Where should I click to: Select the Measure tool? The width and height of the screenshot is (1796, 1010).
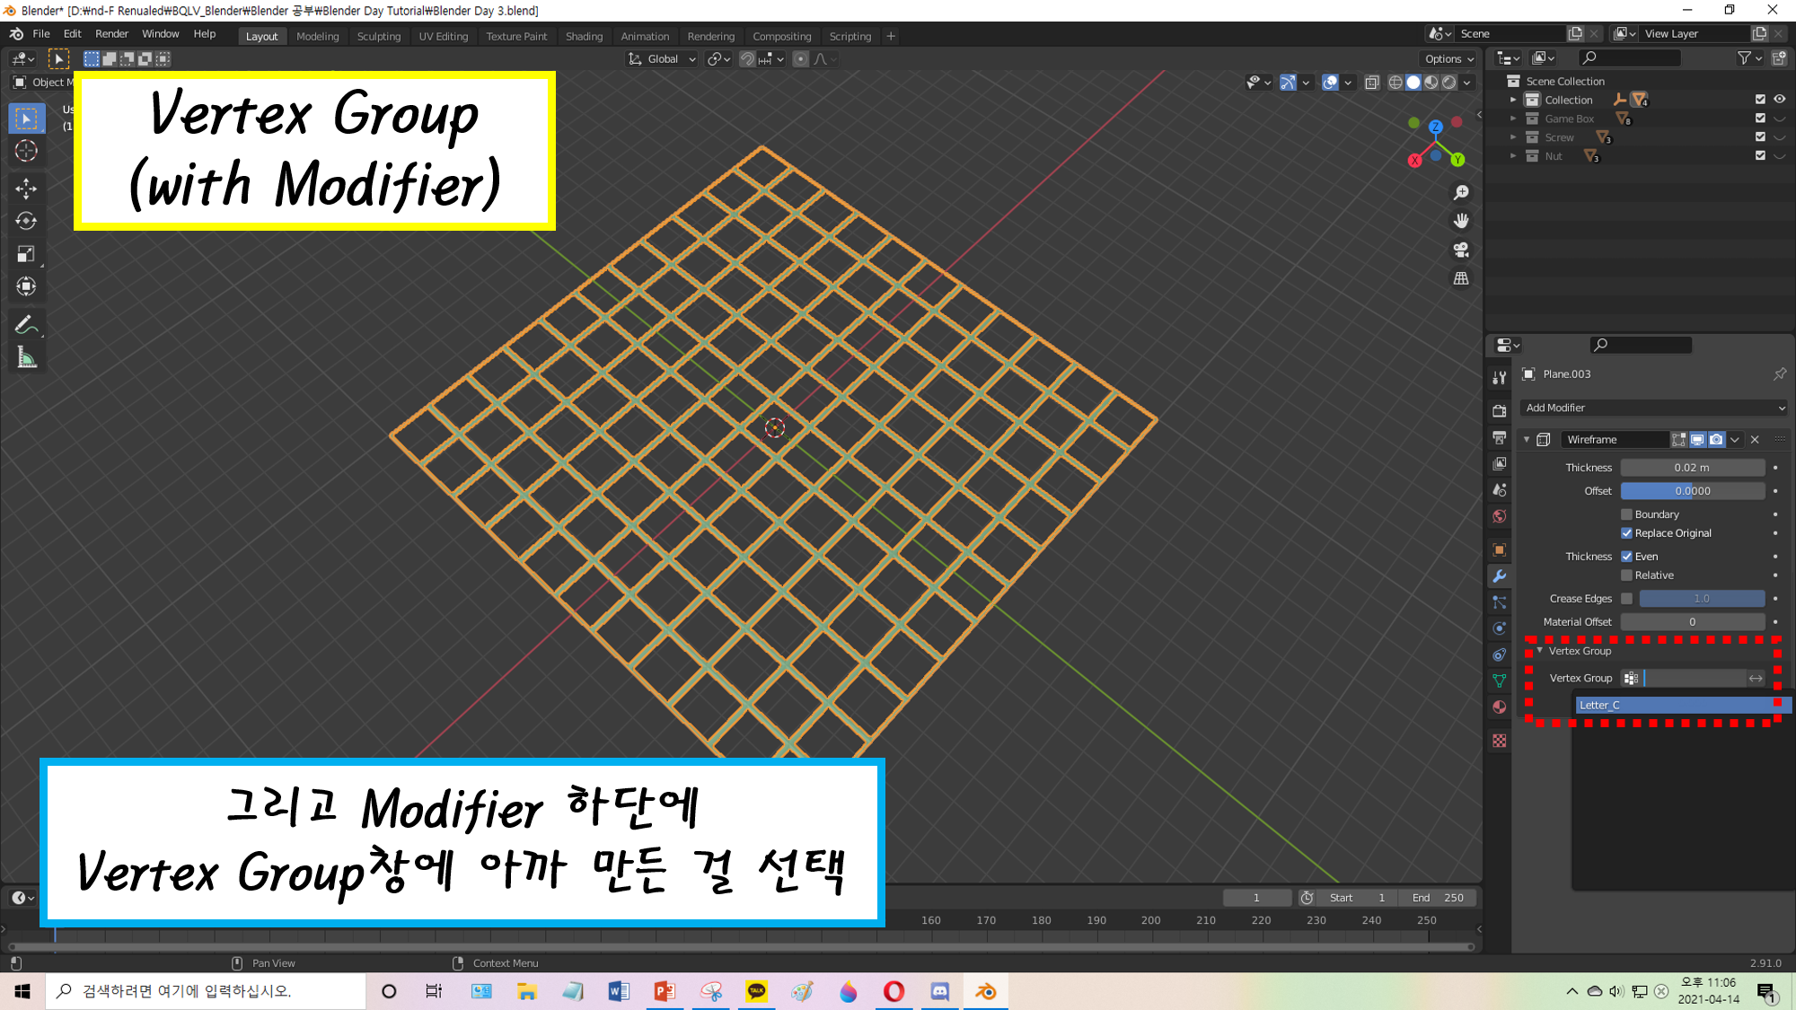pyautogui.click(x=26, y=358)
